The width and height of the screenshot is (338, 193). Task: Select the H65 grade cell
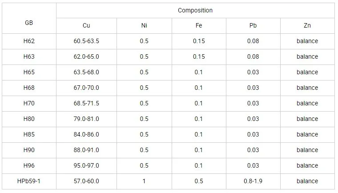[29, 72]
